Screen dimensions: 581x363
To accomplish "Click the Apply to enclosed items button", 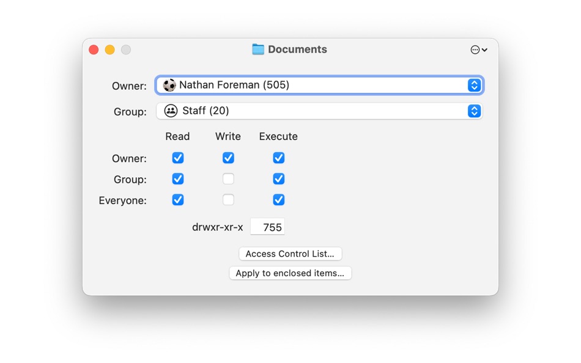I will pyautogui.click(x=290, y=273).
